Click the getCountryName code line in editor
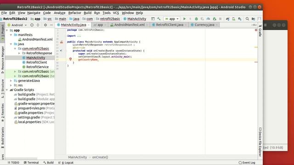 pyautogui.click(x=88, y=60)
